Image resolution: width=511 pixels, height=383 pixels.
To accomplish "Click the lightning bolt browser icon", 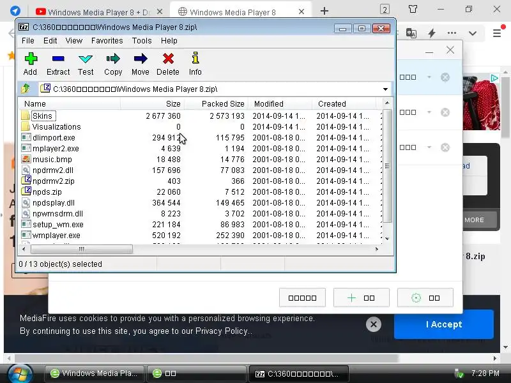I will tap(432, 33).
